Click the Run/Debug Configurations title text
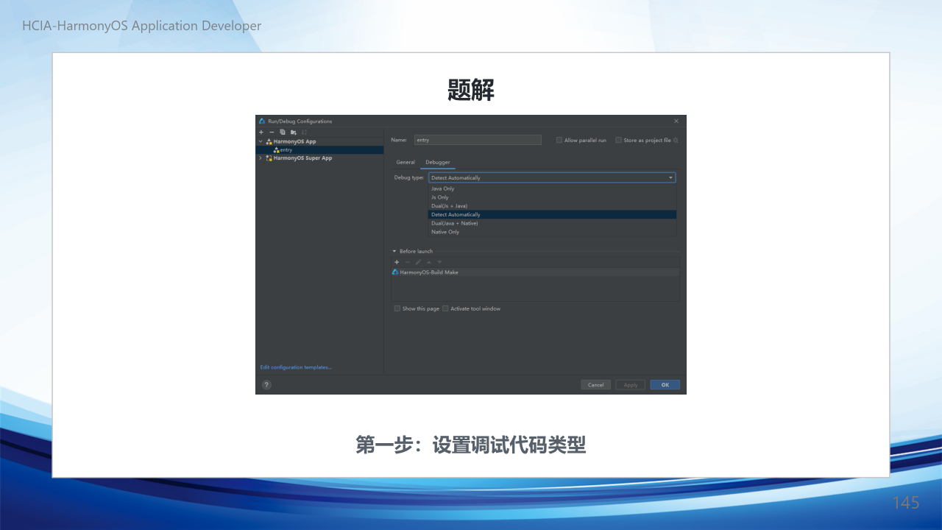The image size is (942, 530). click(300, 121)
